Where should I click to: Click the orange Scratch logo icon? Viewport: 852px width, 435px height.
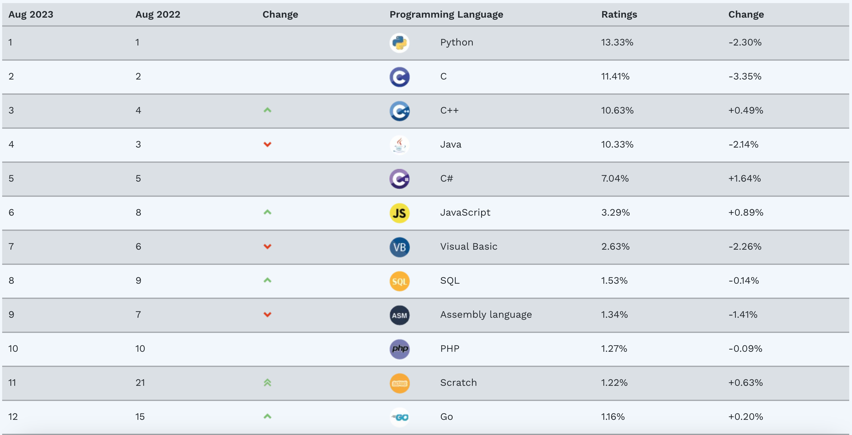399,383
